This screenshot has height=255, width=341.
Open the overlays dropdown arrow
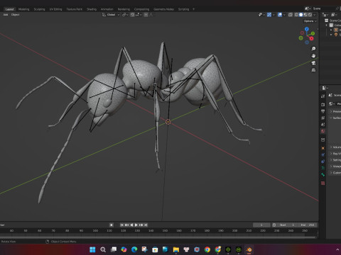(x=284, y=15)
